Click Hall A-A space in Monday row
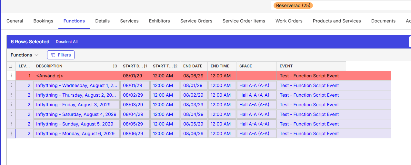411x165 pixels. tap(256, 134)
